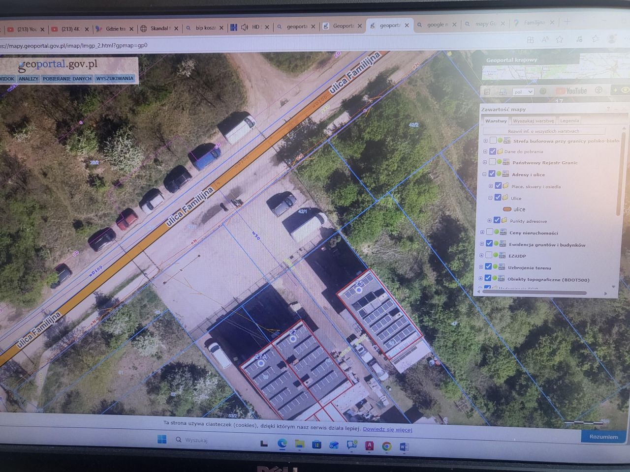Click the WMS services icon in the map toolbar
This screenshot has height=472, width=630.
pos(503,91)
